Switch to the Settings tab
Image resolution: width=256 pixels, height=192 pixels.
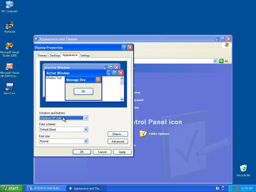pyautogui.click(x=85, y=55)
